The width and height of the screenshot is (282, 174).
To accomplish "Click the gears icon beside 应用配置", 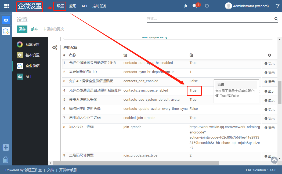I will coord(55,48).
